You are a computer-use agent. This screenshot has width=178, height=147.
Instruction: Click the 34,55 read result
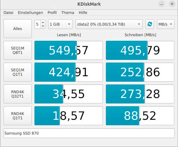(69, 94)
